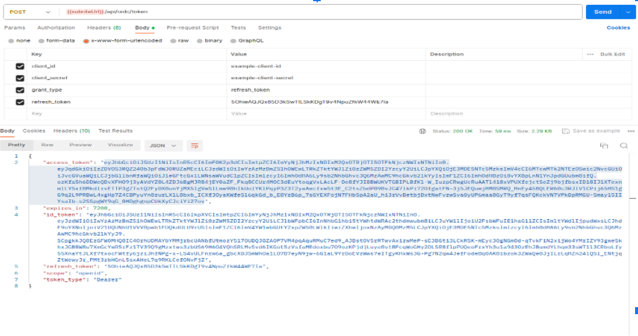Open the POST method dropdown

29,11
